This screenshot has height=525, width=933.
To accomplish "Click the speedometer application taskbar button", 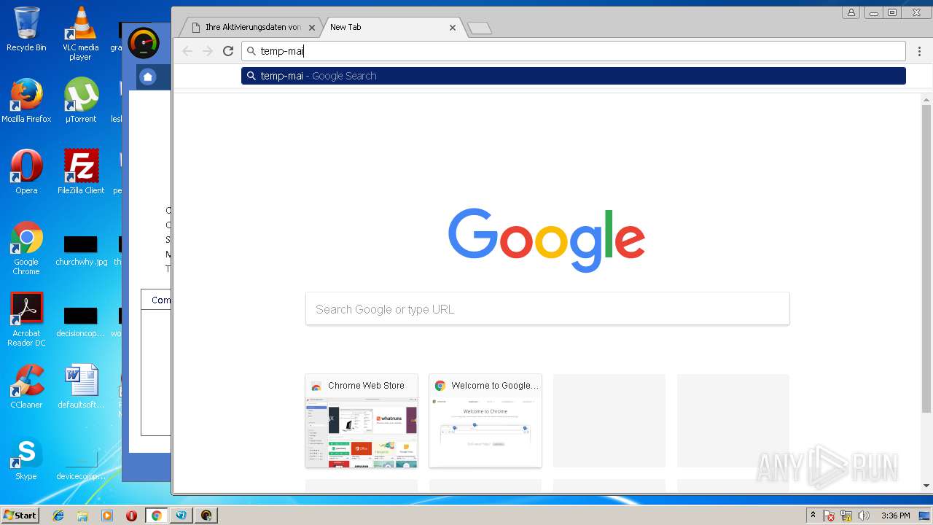I will click(x=206, y=516).
